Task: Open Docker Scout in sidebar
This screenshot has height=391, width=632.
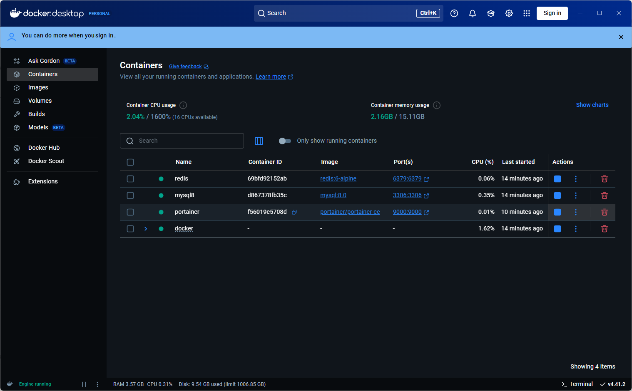Action: [x=52, y=161]
